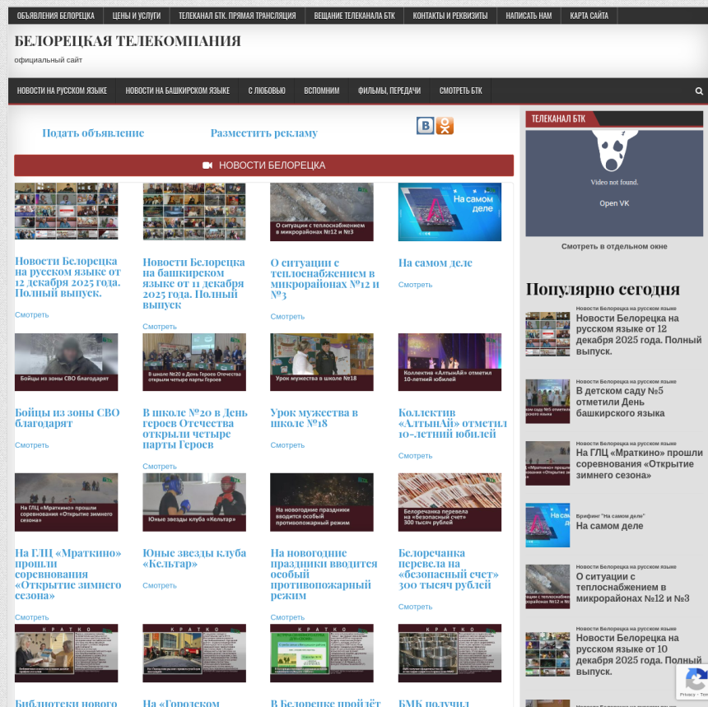This screenshot has width=708, height=707.
Task: Click sidebar thumbnail for На самом деле
Action: click(547, 525)
